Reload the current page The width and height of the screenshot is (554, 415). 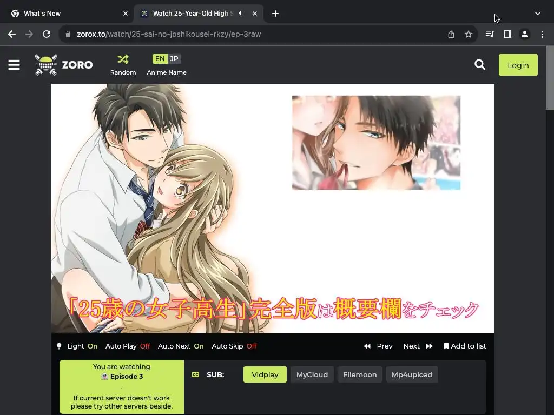pyautogui.click(x=47, y=34)
